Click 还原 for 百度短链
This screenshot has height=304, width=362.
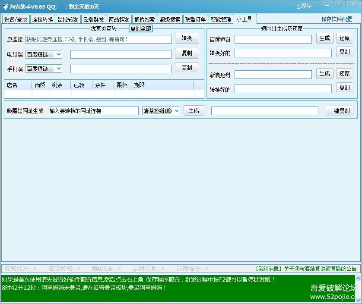[x=344, y=38]
